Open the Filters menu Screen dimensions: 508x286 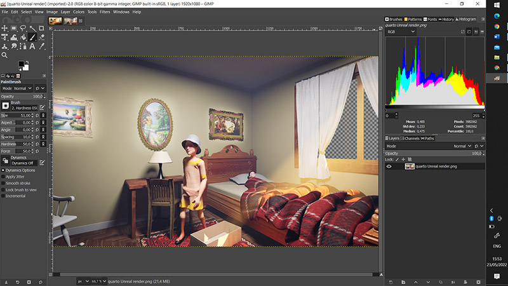tap(105, 11)
